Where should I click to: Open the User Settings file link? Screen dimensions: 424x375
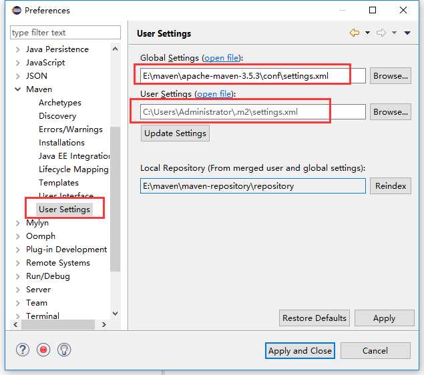click(214, 94)
